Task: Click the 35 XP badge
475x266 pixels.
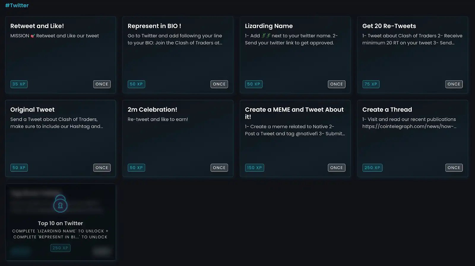Action: [x=19, y=84]
